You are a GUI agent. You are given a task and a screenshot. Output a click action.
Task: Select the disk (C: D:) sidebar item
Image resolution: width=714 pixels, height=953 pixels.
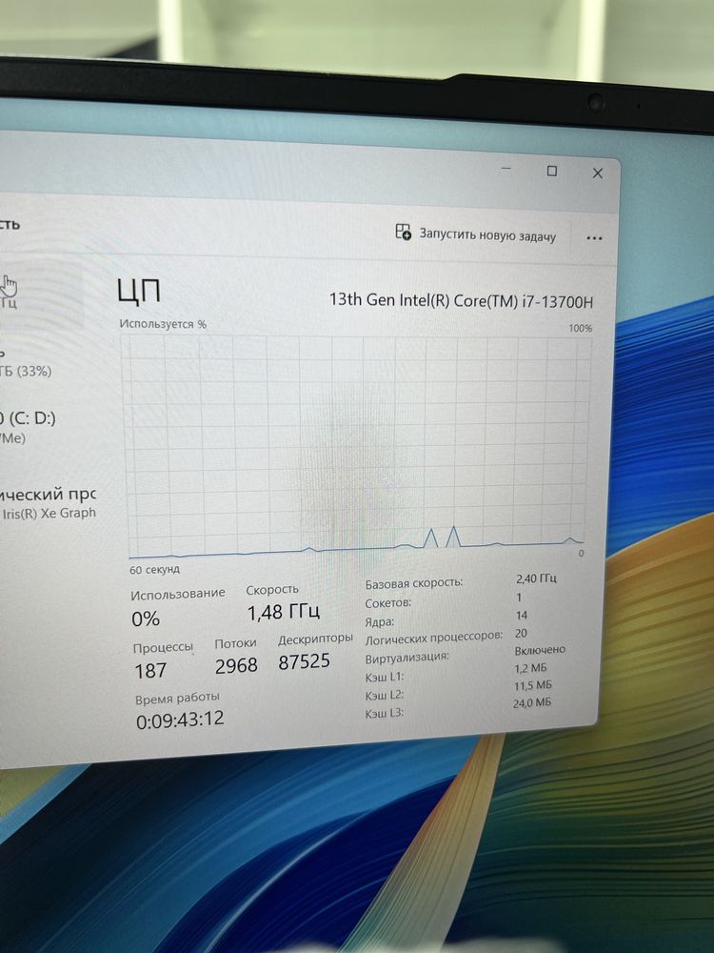[x=28, y=427]
